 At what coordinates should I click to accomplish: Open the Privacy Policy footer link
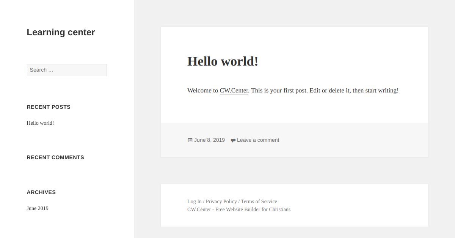[221, 202]
